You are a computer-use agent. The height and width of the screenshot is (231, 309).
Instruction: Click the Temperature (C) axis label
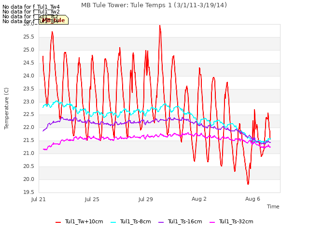tap(6, 108)
